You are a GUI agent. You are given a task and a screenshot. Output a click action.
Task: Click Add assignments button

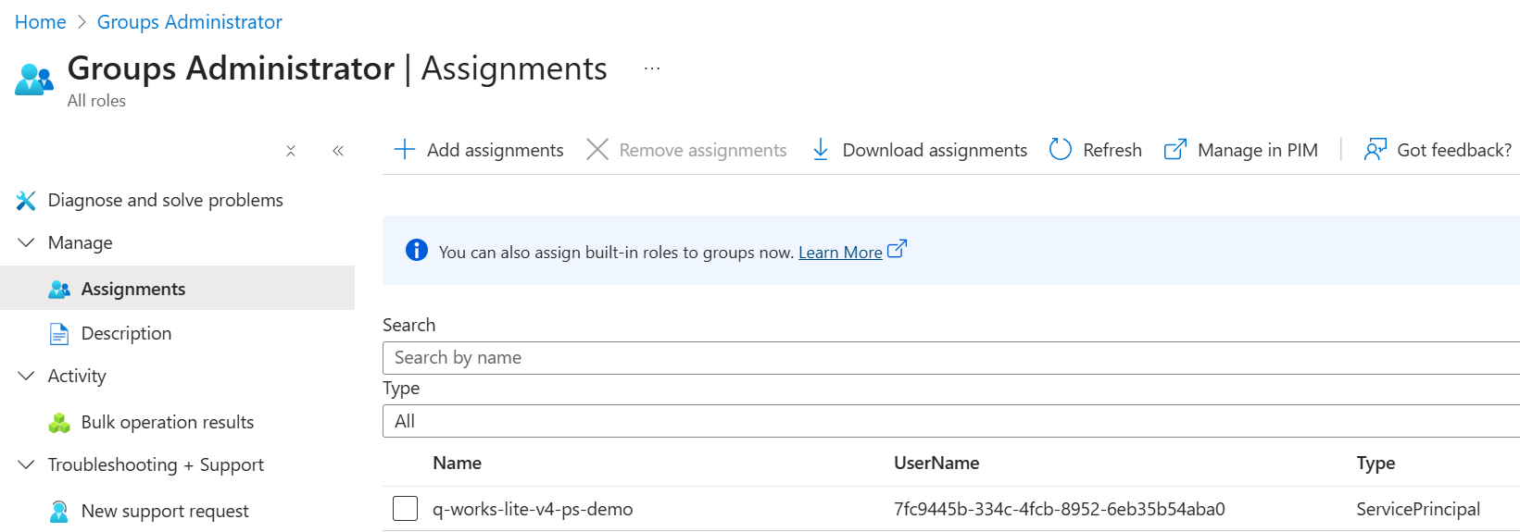479,150
